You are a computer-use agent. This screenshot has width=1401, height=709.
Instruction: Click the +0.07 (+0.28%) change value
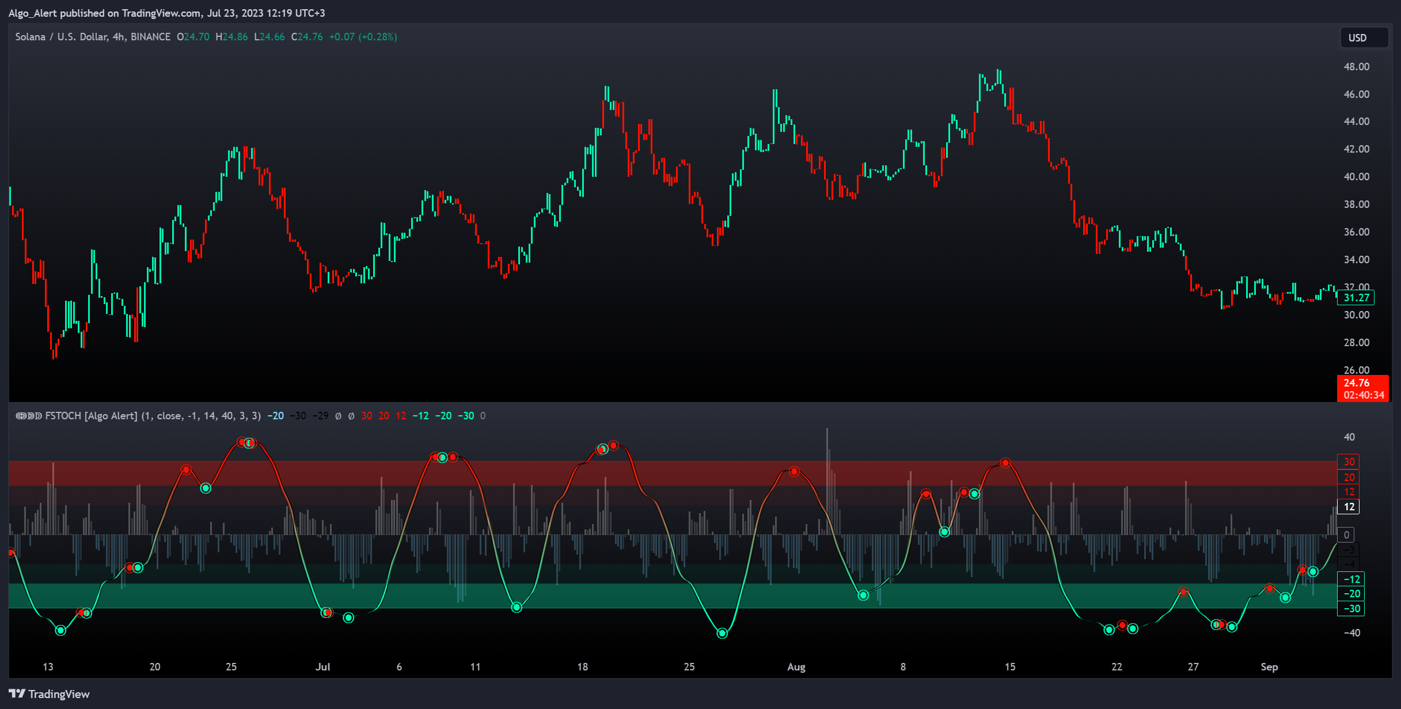click(363, 36)
